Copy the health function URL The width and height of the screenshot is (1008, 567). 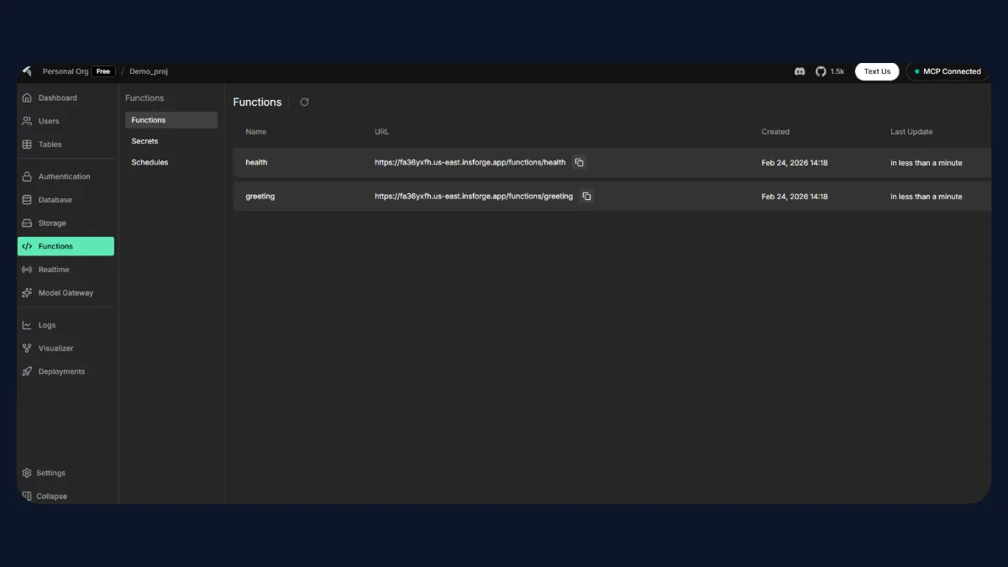[x=580, y=162]
